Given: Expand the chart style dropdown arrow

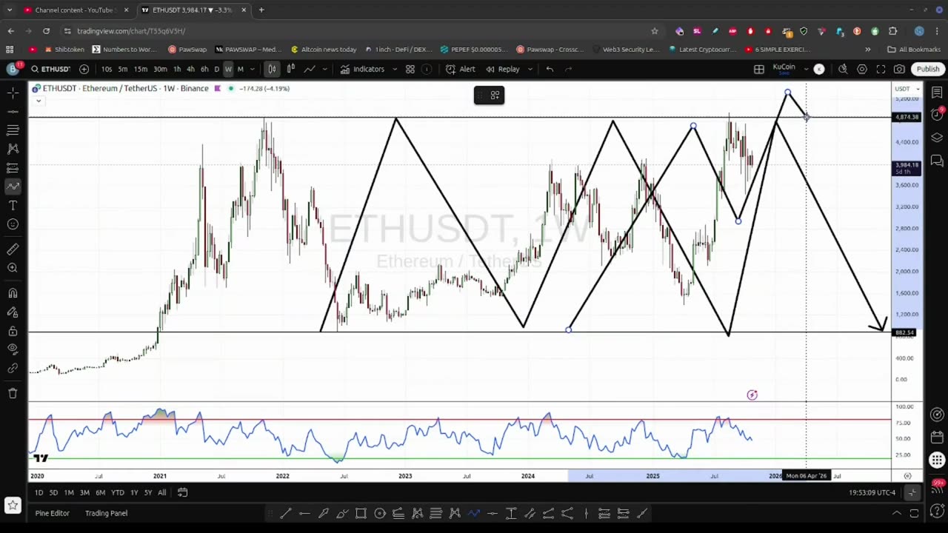Looking at the screenshot, I should tap(324, 69).
